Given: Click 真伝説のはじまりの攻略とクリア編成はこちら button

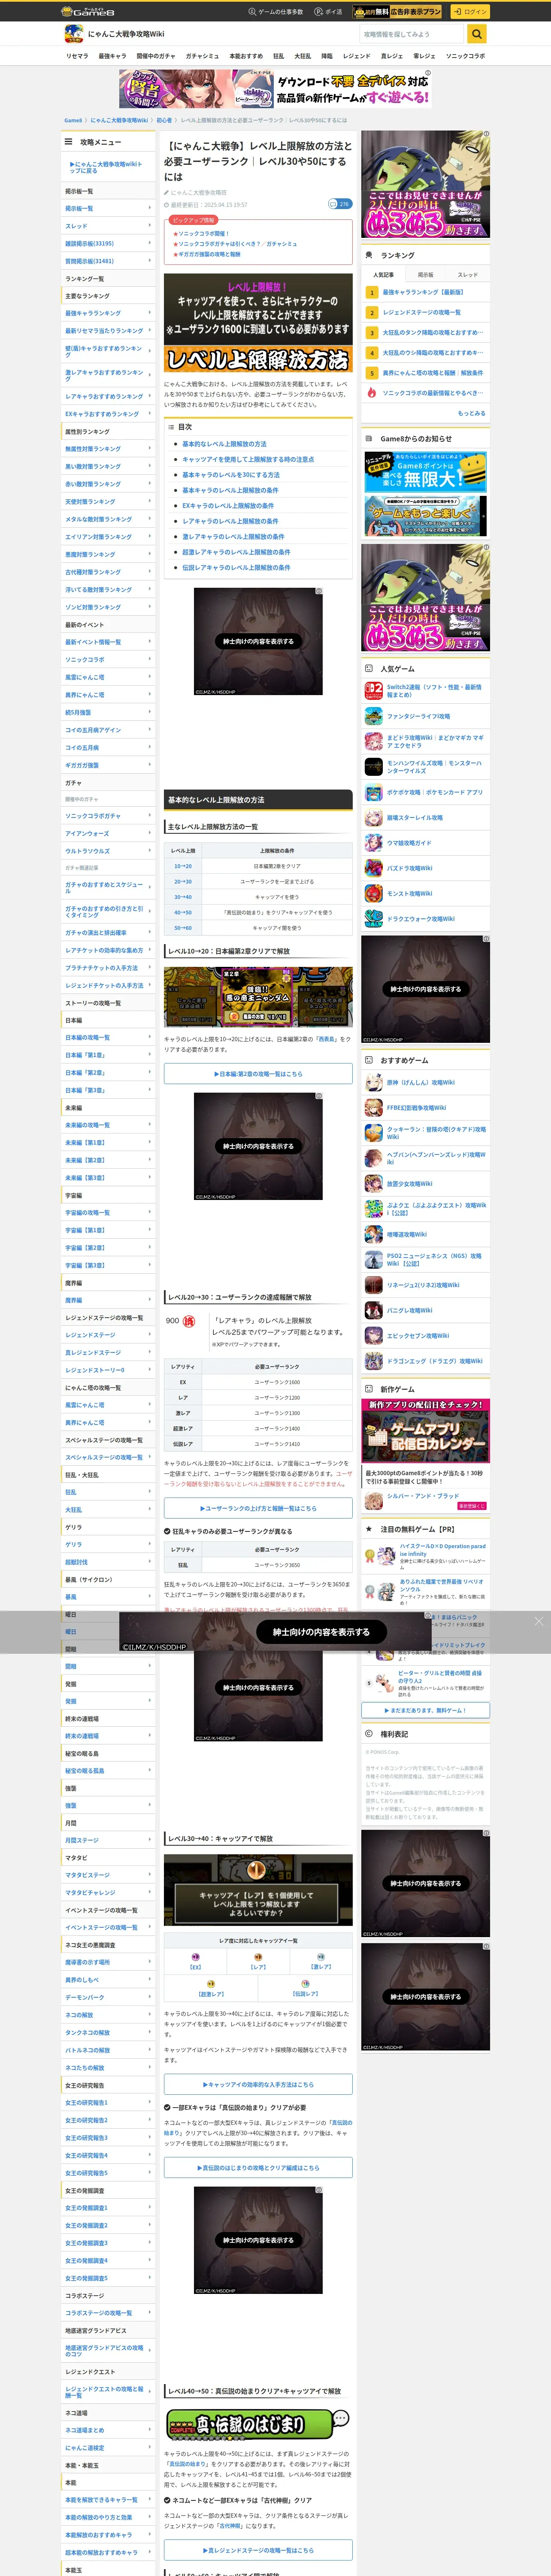Looking at the screenshot, I should [258, 2168].
